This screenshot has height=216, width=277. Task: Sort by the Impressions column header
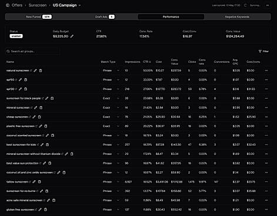pos(132,62)
